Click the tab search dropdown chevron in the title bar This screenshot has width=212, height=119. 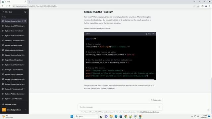pos(194,2)
